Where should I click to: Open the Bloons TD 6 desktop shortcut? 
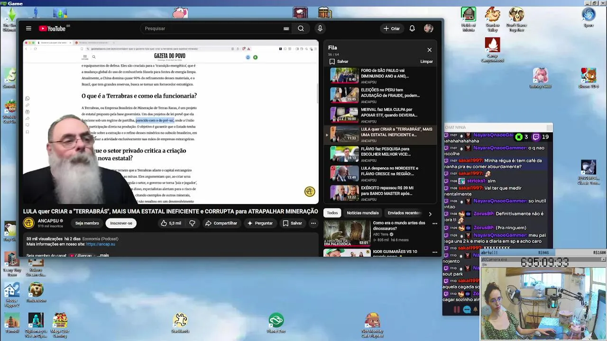(589, 78)
